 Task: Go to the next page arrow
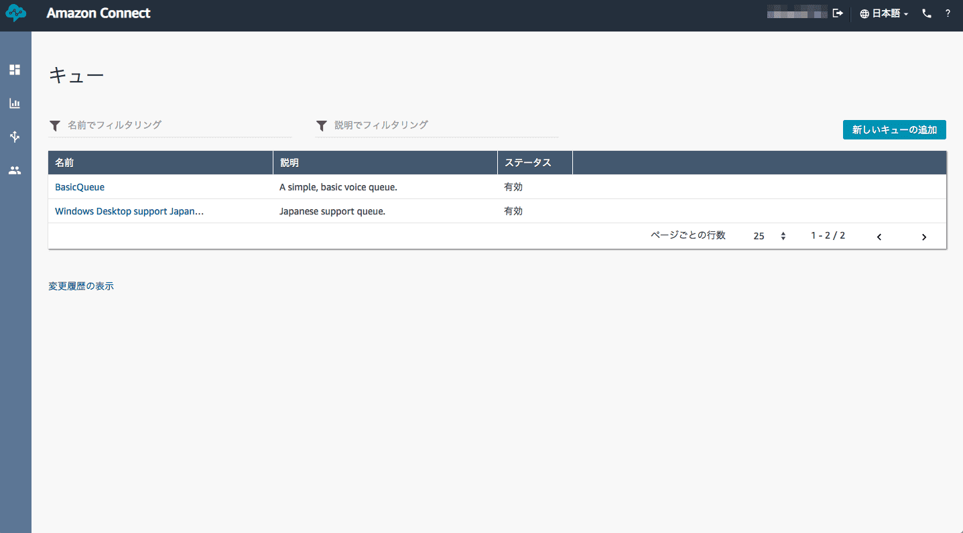click(x=924, y=237)
